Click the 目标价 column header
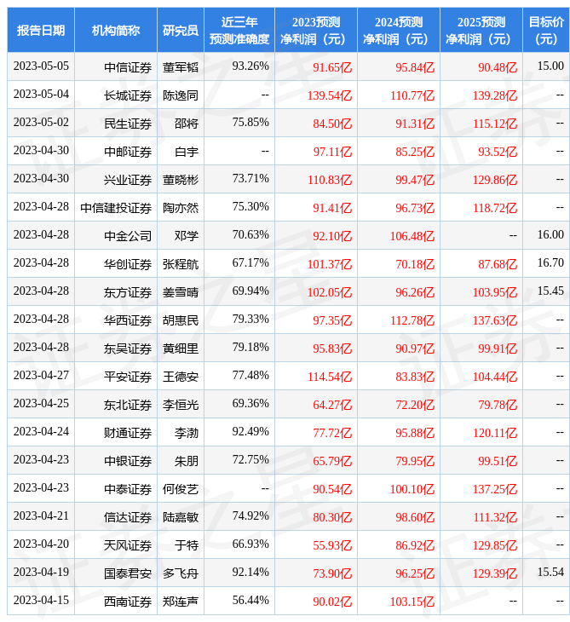Image resolution: width=570 pixels, height=622 pixels. 546,30
